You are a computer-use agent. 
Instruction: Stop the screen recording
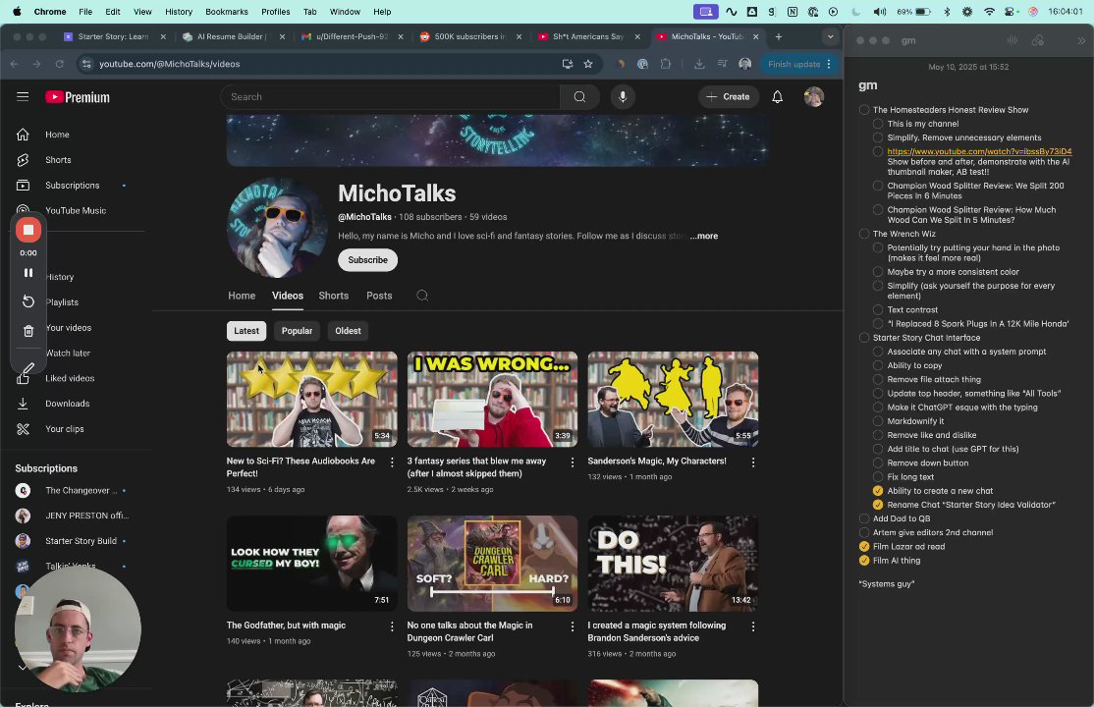pyautogui.click(x=27, y=230)
